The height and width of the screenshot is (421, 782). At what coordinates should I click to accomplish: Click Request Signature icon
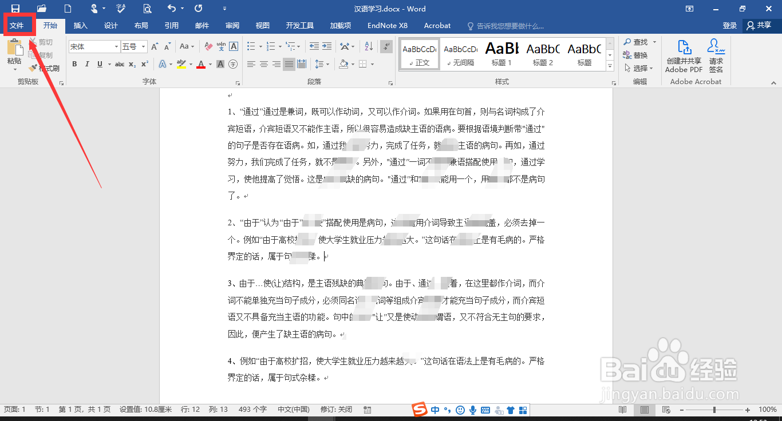click(x=716, y=56)
